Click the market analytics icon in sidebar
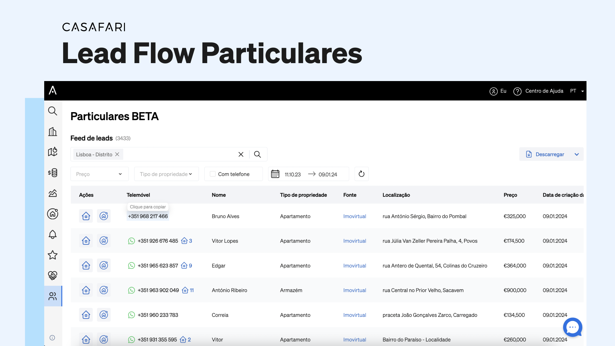The image size is (615, 346). tap(53, 193)
